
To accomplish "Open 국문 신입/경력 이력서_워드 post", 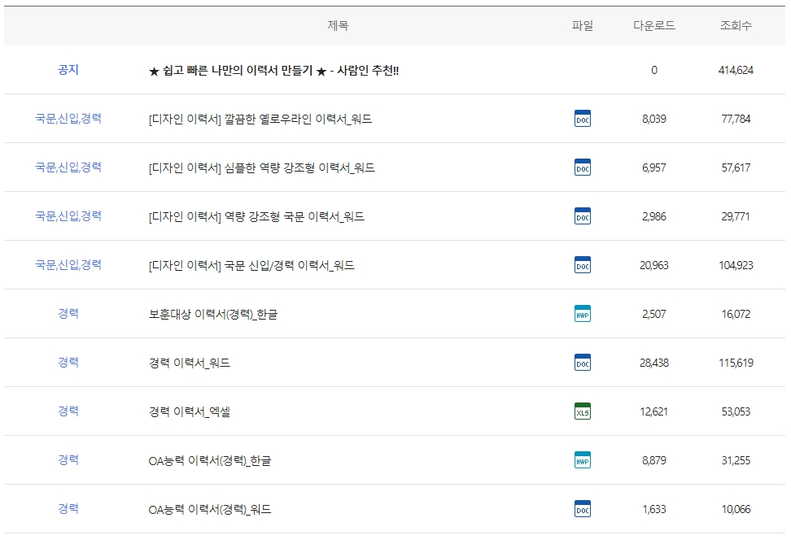I will pyautogui.click(x=251, y=266).
